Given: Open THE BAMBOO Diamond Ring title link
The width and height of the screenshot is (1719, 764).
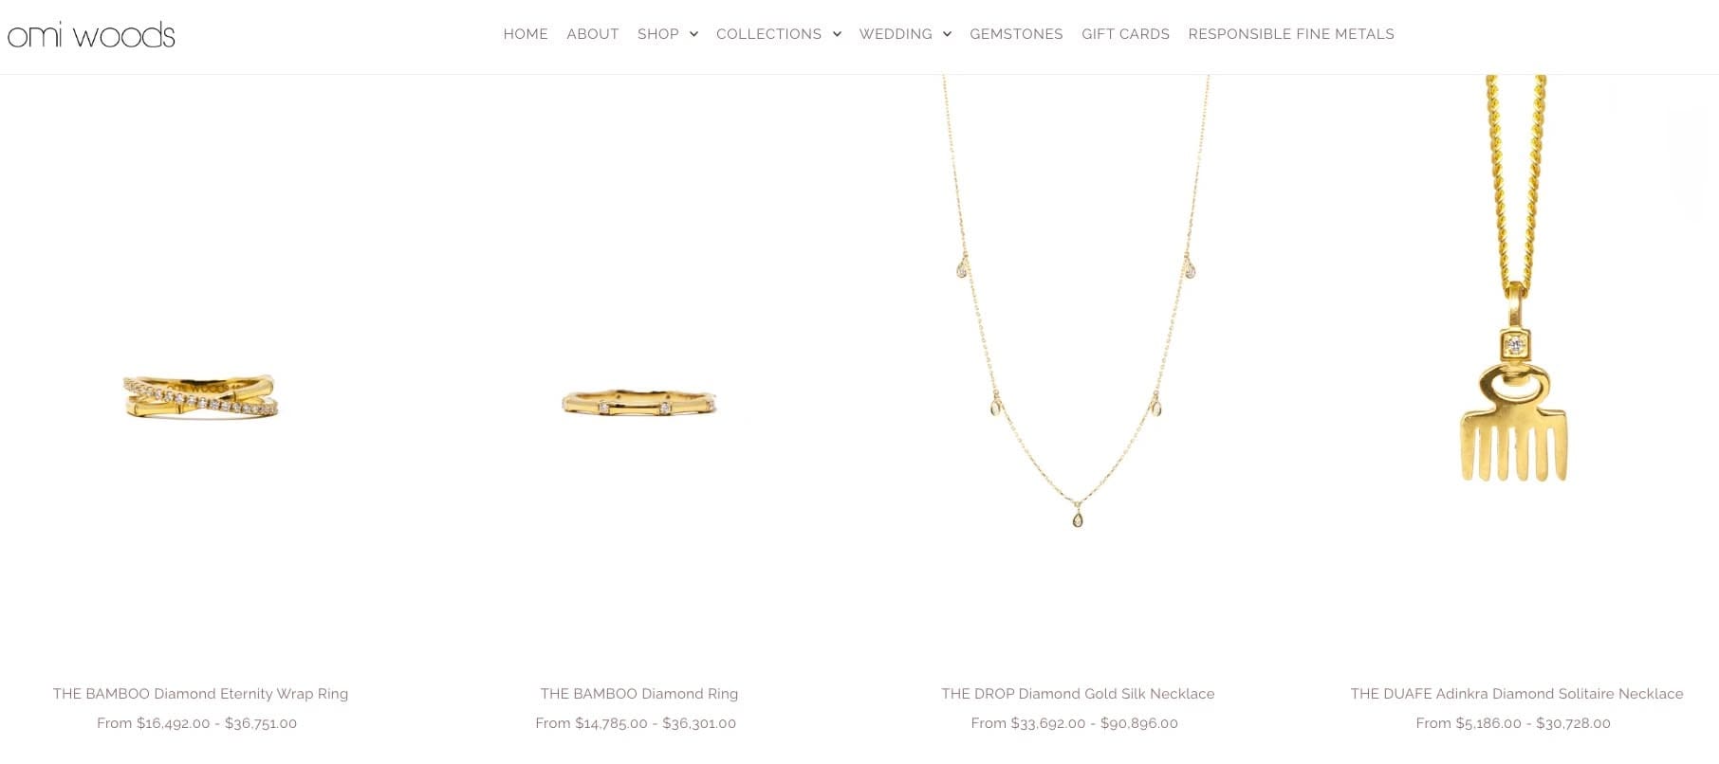Looking at the screenshot, I should pos(639,694).
